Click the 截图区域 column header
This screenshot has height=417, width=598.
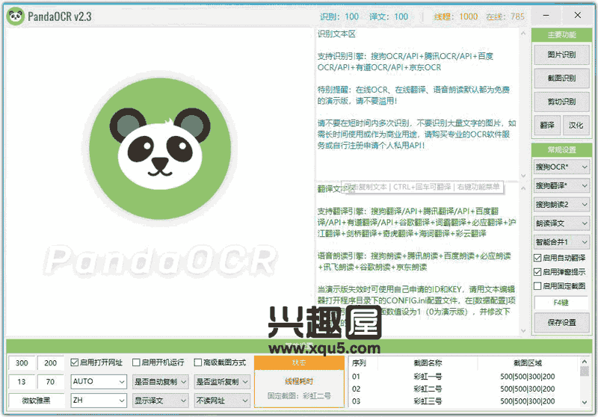pos(528,363)
